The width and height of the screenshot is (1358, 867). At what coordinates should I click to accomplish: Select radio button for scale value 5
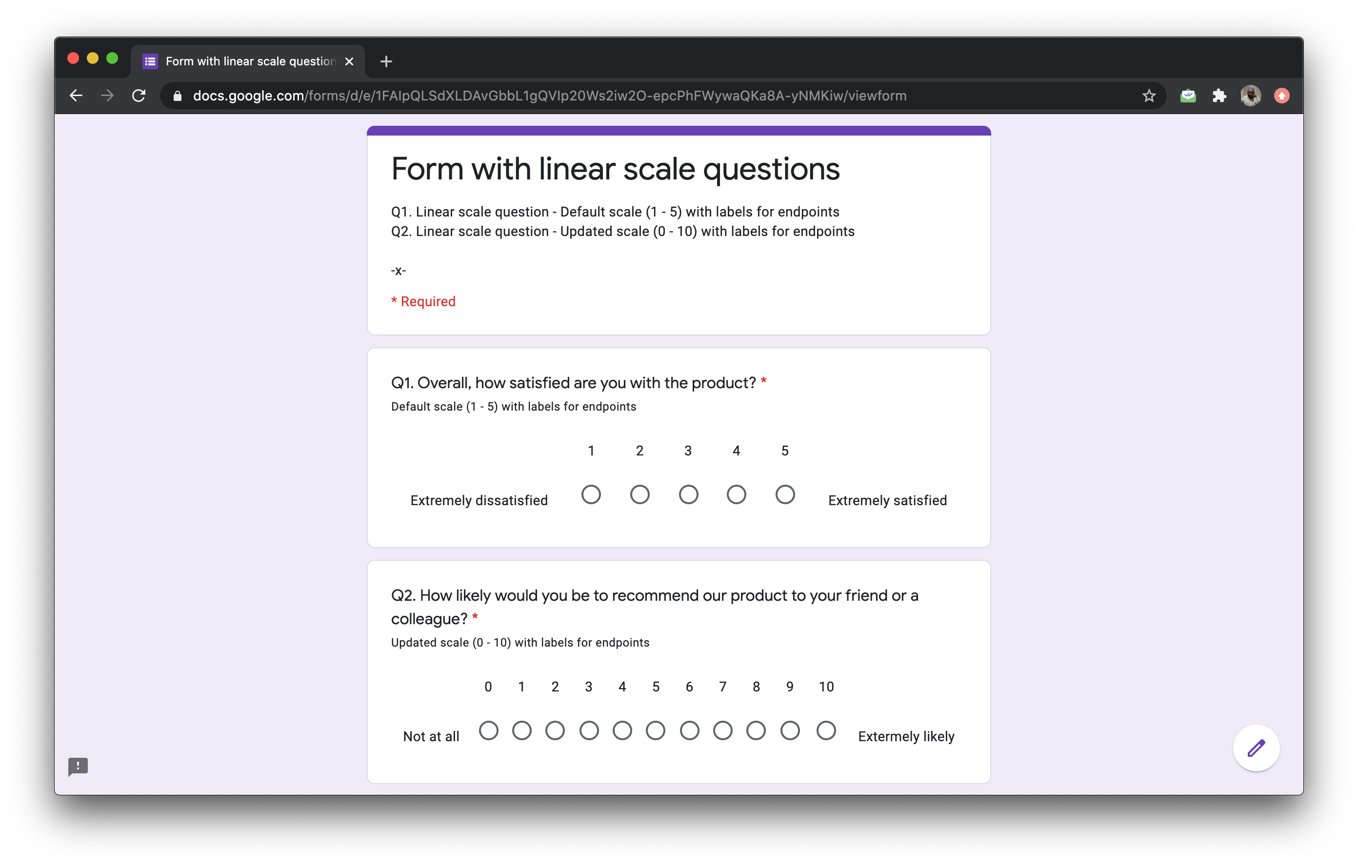point(784,496)
